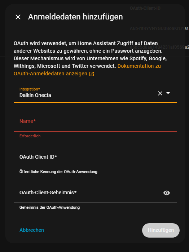The image size is (189, 252).
Task: Expand the Integration dropdown arrow
Action: [x=168, y=93]
